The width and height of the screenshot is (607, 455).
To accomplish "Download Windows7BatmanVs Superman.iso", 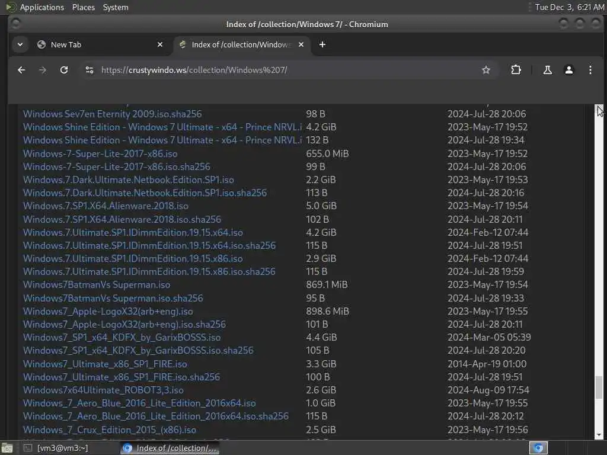I will click(x=97, y=285).
